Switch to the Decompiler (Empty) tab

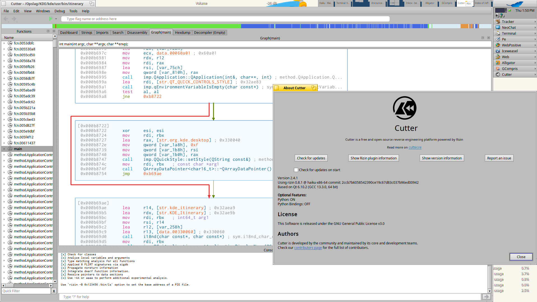(x=209, y=33)
